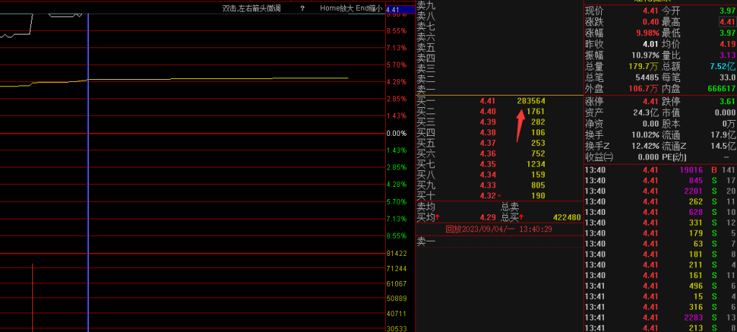Select the 买一 bid row at 4.41

point(498,101)
